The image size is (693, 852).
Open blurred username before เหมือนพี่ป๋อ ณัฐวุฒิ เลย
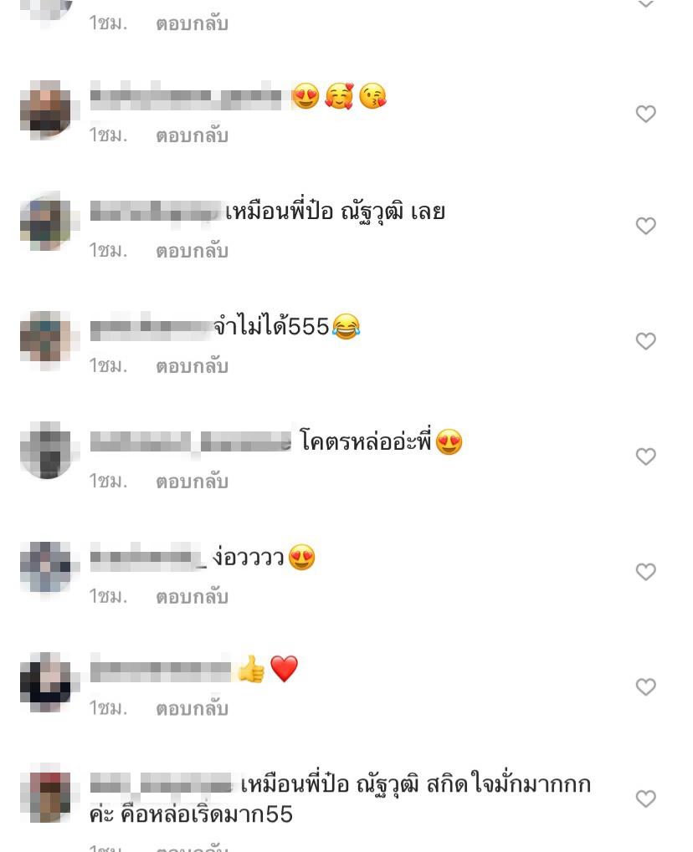click(x=157, y=211)
